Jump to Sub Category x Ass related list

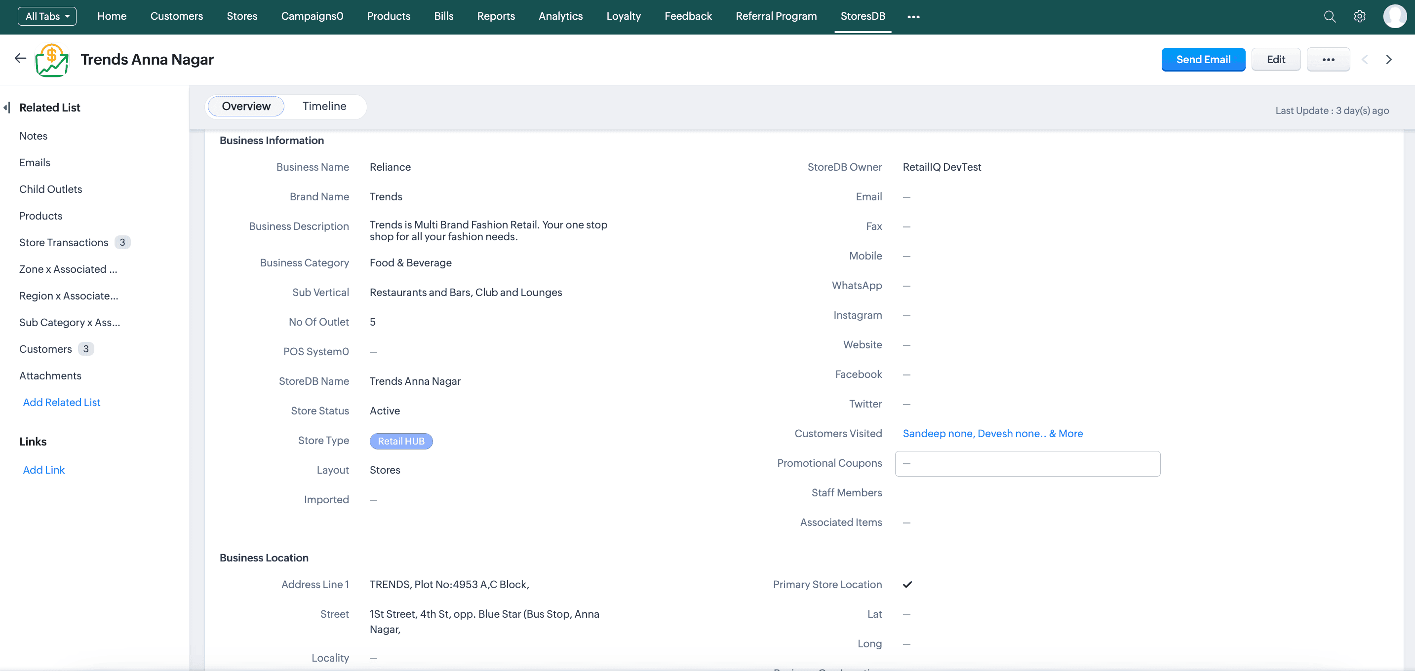pyautogui.click(x=70, y=322)
